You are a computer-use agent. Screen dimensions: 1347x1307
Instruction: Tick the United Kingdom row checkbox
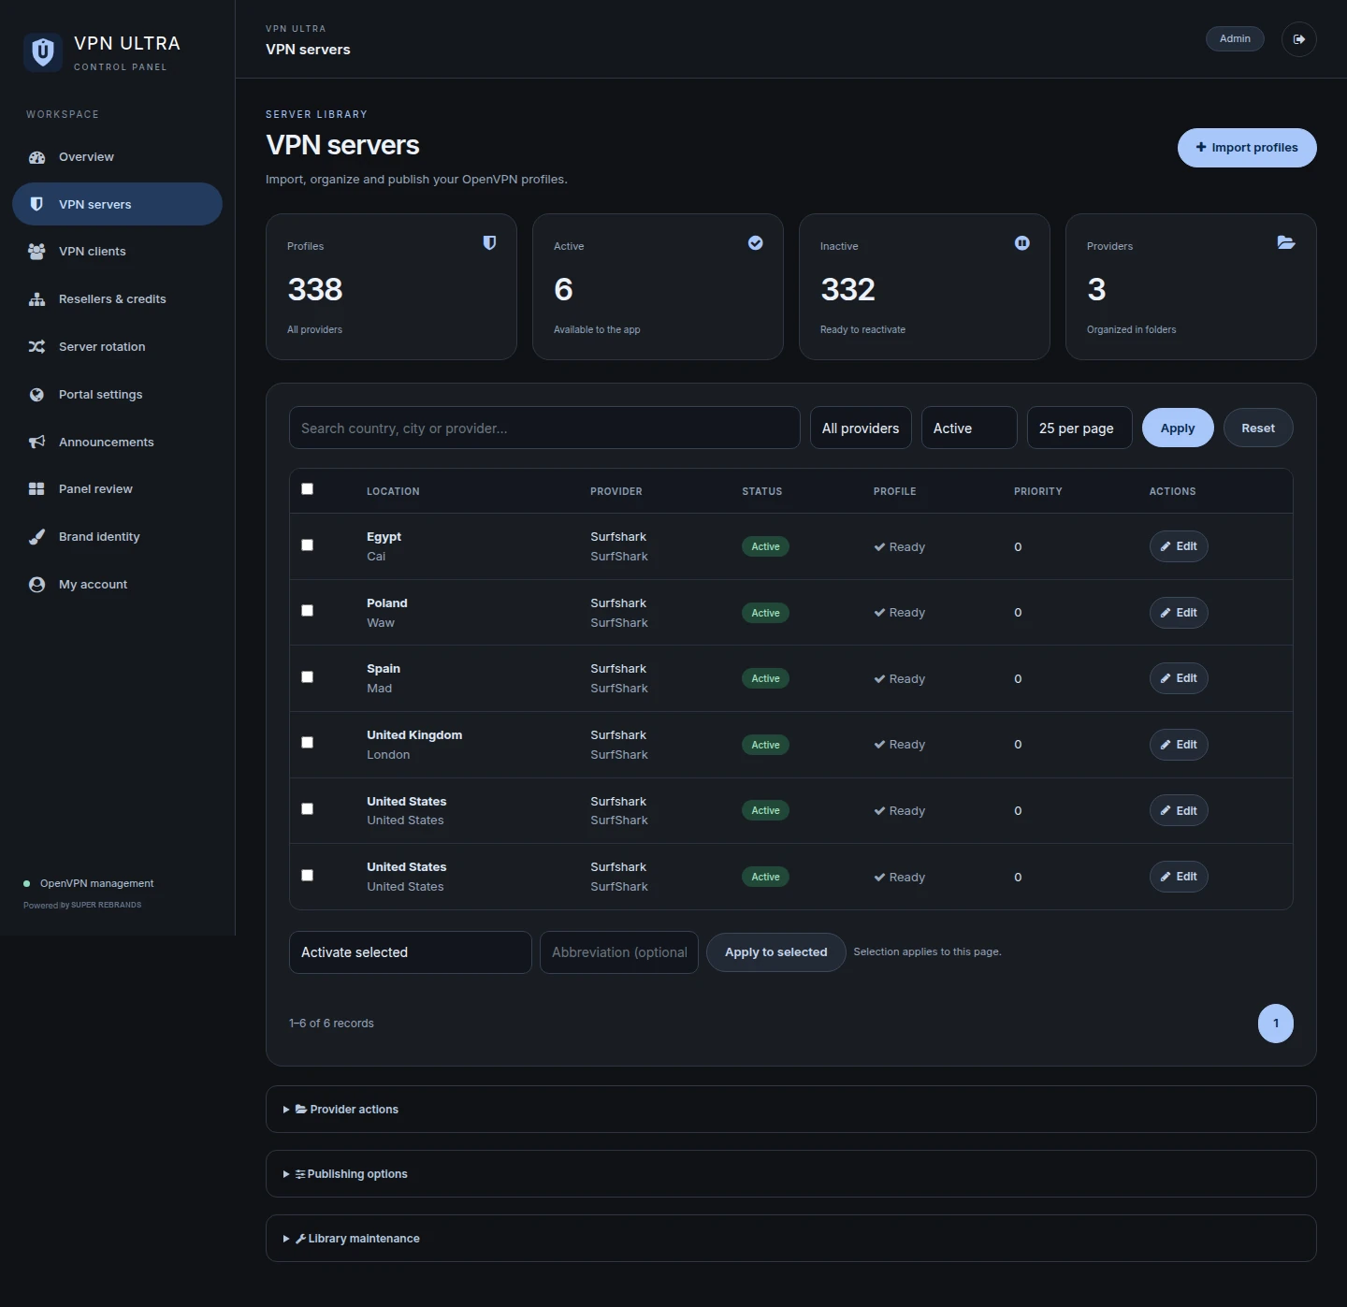pyautogui.click(x=307, y=743)
